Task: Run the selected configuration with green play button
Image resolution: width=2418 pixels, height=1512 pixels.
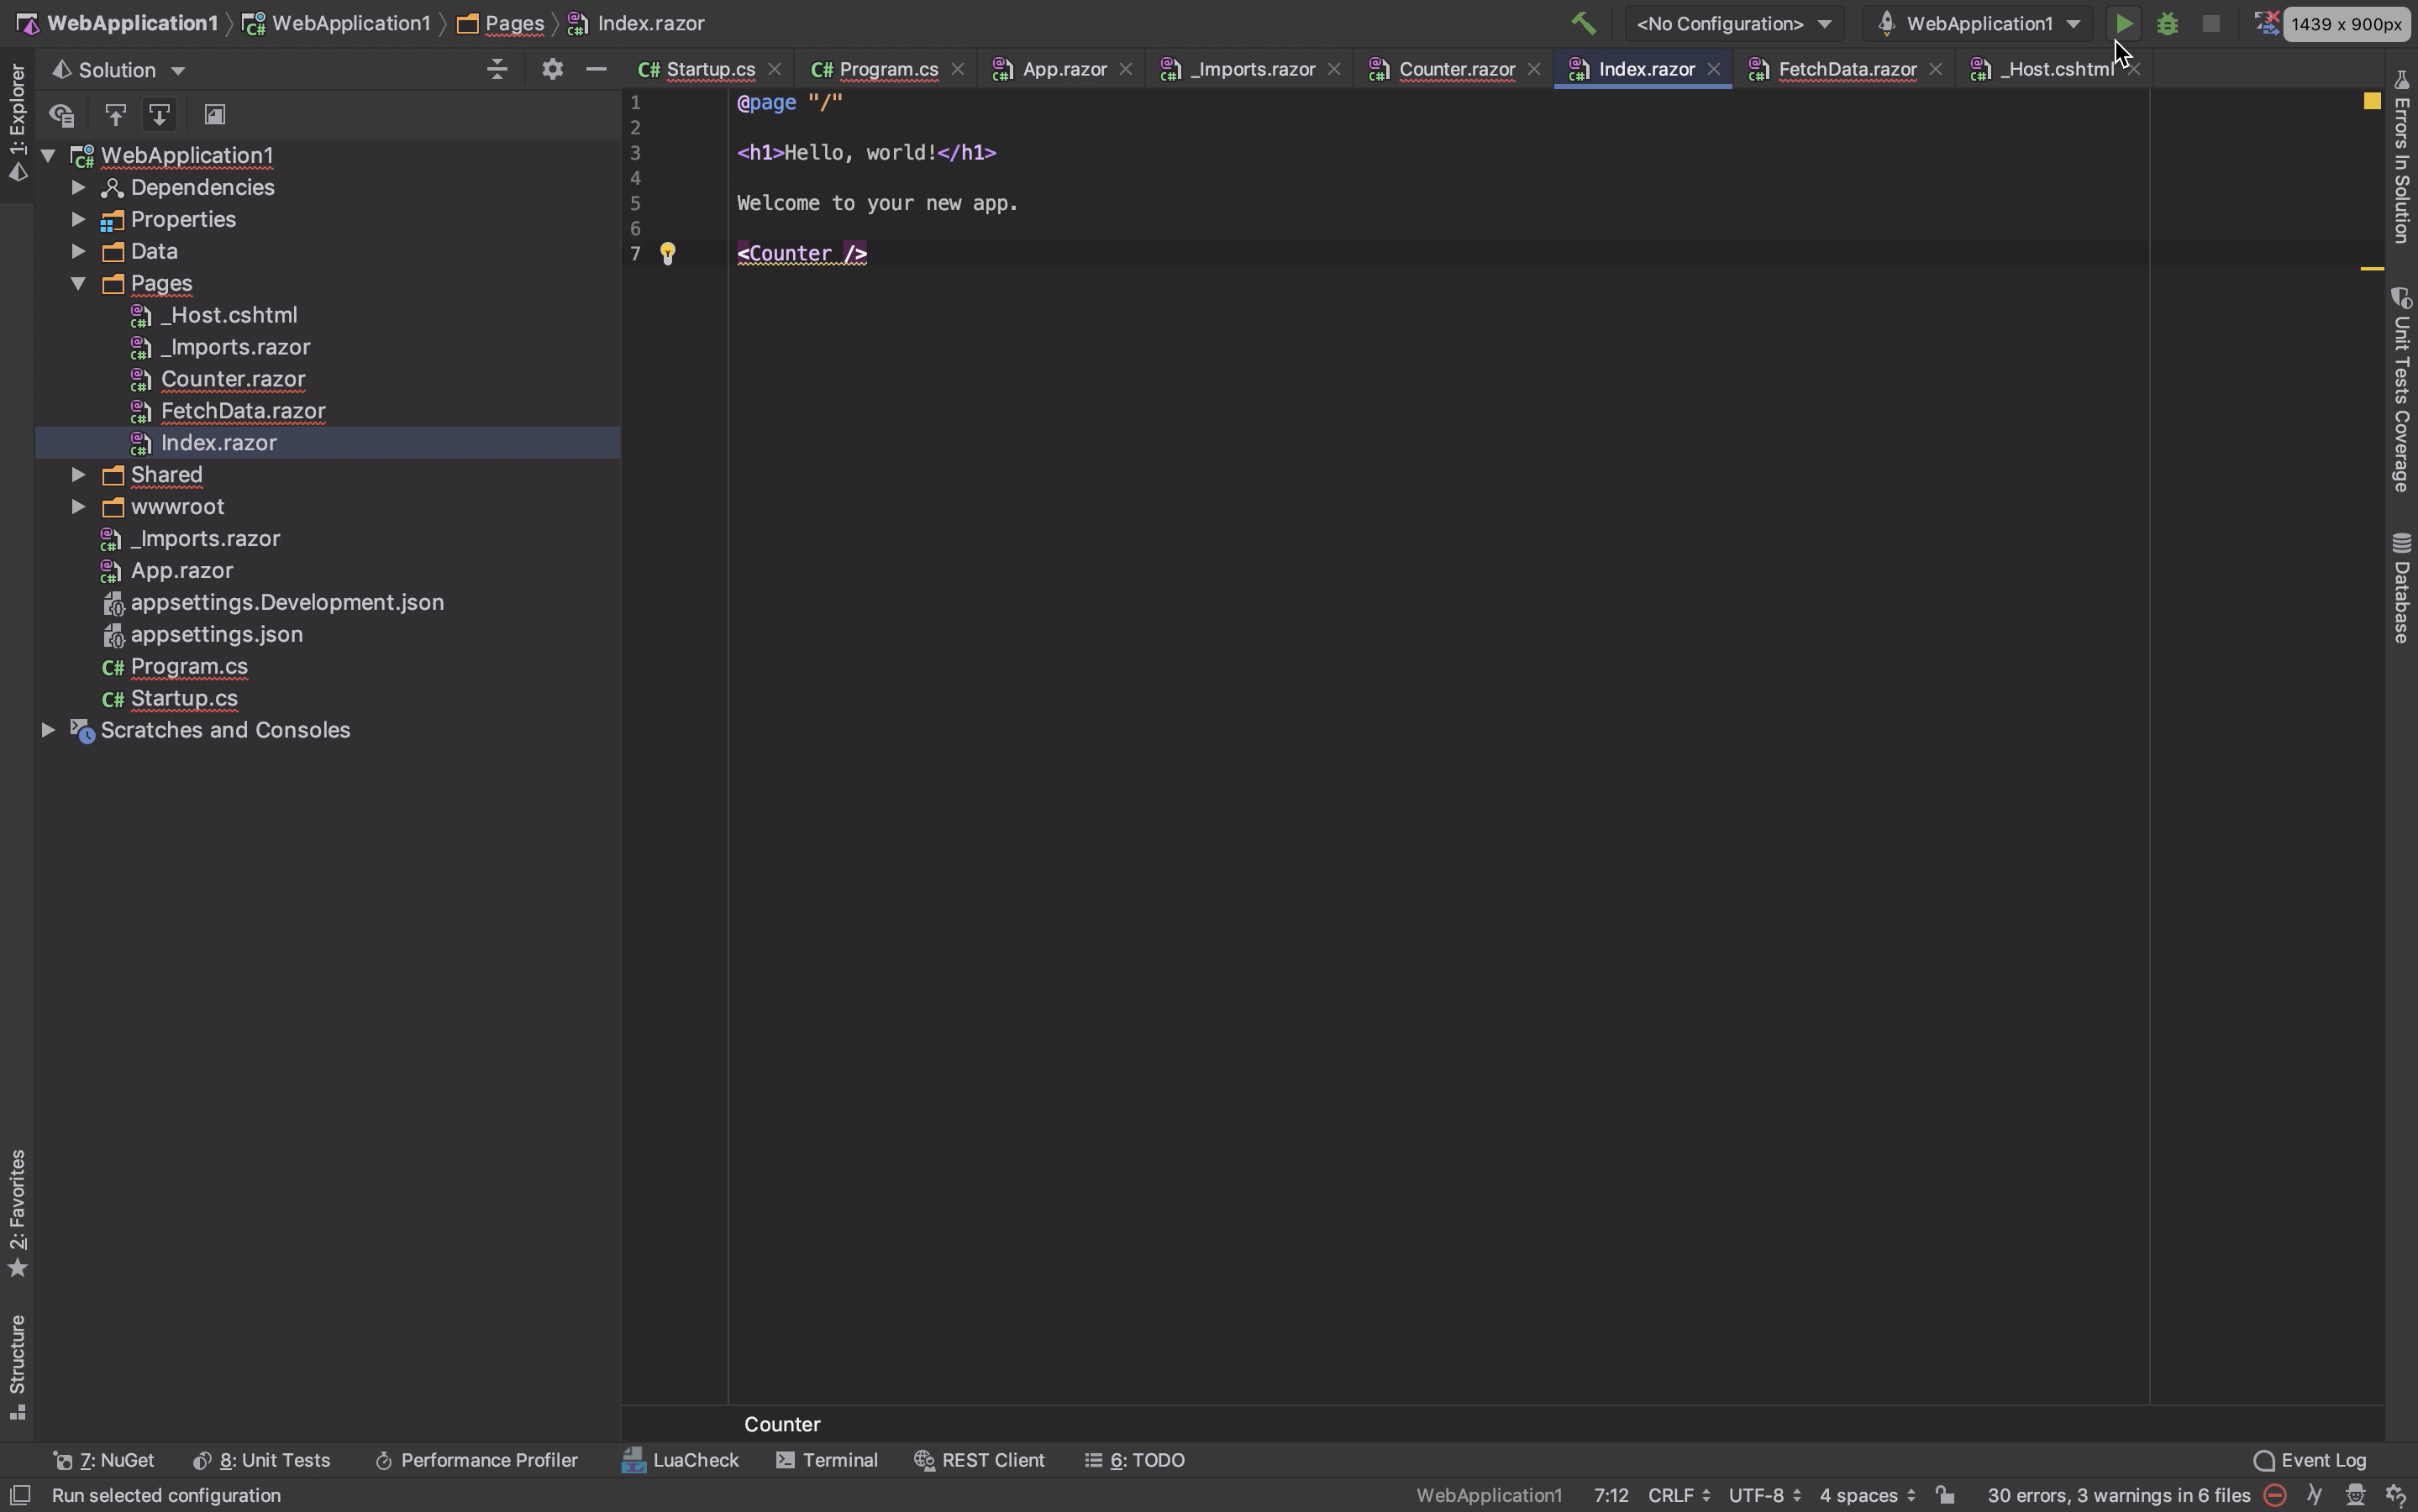Action: point(2123,23)
